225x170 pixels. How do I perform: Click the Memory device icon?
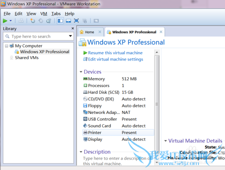[x=85, y=78]
